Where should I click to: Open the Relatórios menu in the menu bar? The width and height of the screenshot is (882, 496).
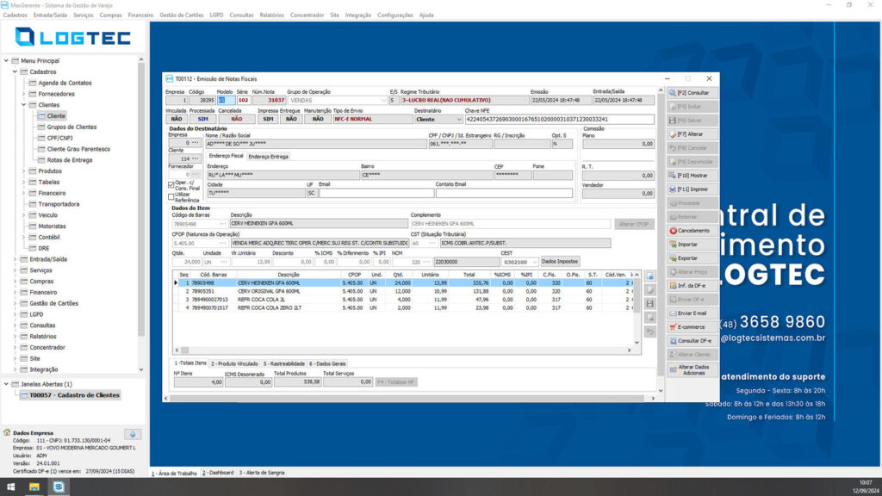271,15
